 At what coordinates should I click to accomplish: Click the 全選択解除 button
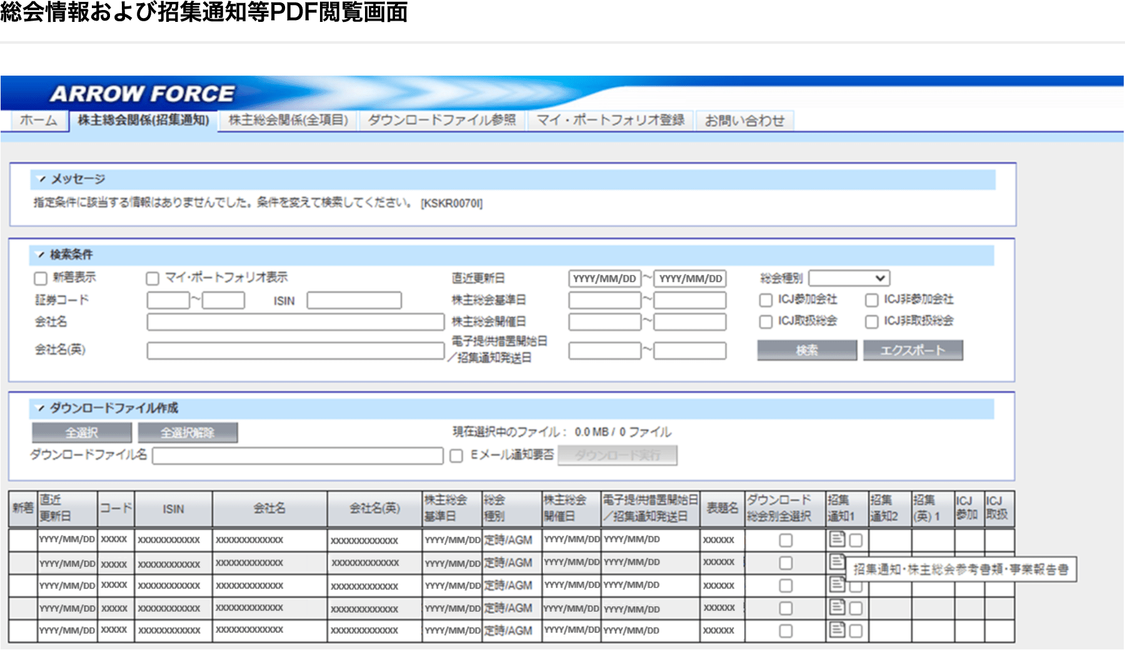point(187,432)
